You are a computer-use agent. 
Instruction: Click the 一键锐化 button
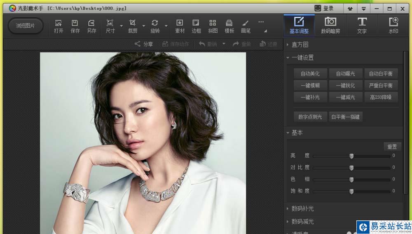pos(346,85)
